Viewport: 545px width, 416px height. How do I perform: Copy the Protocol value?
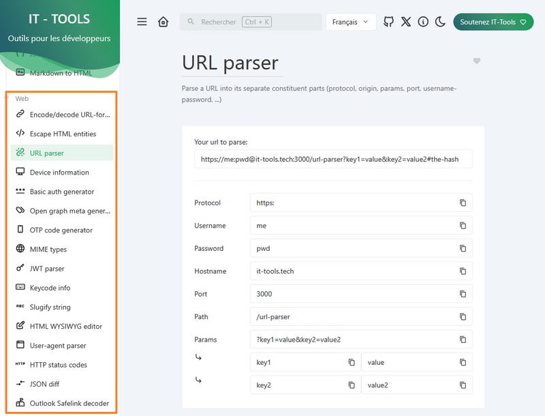pyautogui.click(x=463, y=203)
